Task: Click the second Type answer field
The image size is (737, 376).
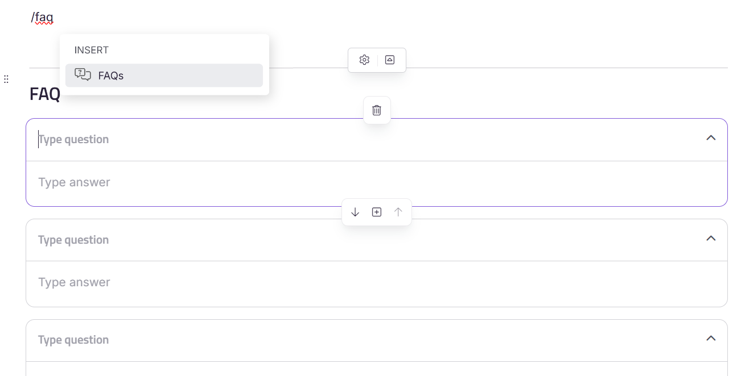Action: coord(376,282)
